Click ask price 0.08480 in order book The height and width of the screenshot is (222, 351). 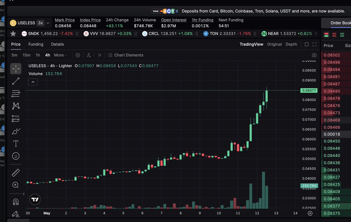332,91
